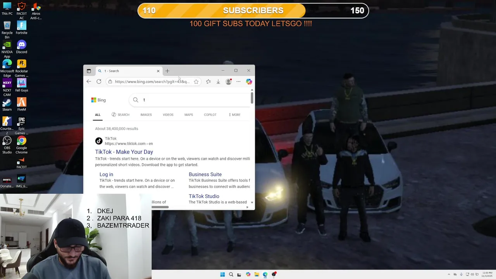Show hidden system tray icons

(x=449, y=274)
